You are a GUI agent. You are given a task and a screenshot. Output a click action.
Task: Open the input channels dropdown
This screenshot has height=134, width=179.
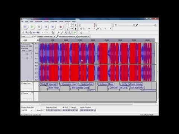[84, 36]
